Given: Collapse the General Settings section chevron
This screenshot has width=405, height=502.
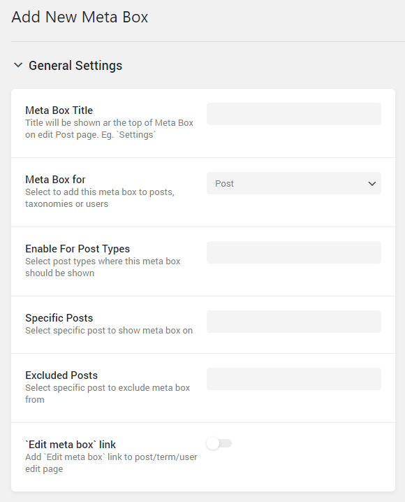Looking at the screenshot, I should tap(18, 65).
